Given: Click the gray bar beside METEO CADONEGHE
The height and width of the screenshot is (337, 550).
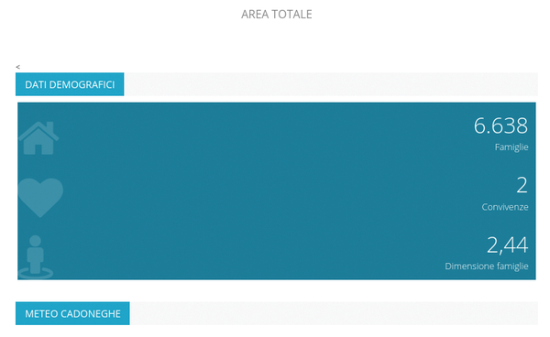Looking at the screenshot, I should pos(334,313).
